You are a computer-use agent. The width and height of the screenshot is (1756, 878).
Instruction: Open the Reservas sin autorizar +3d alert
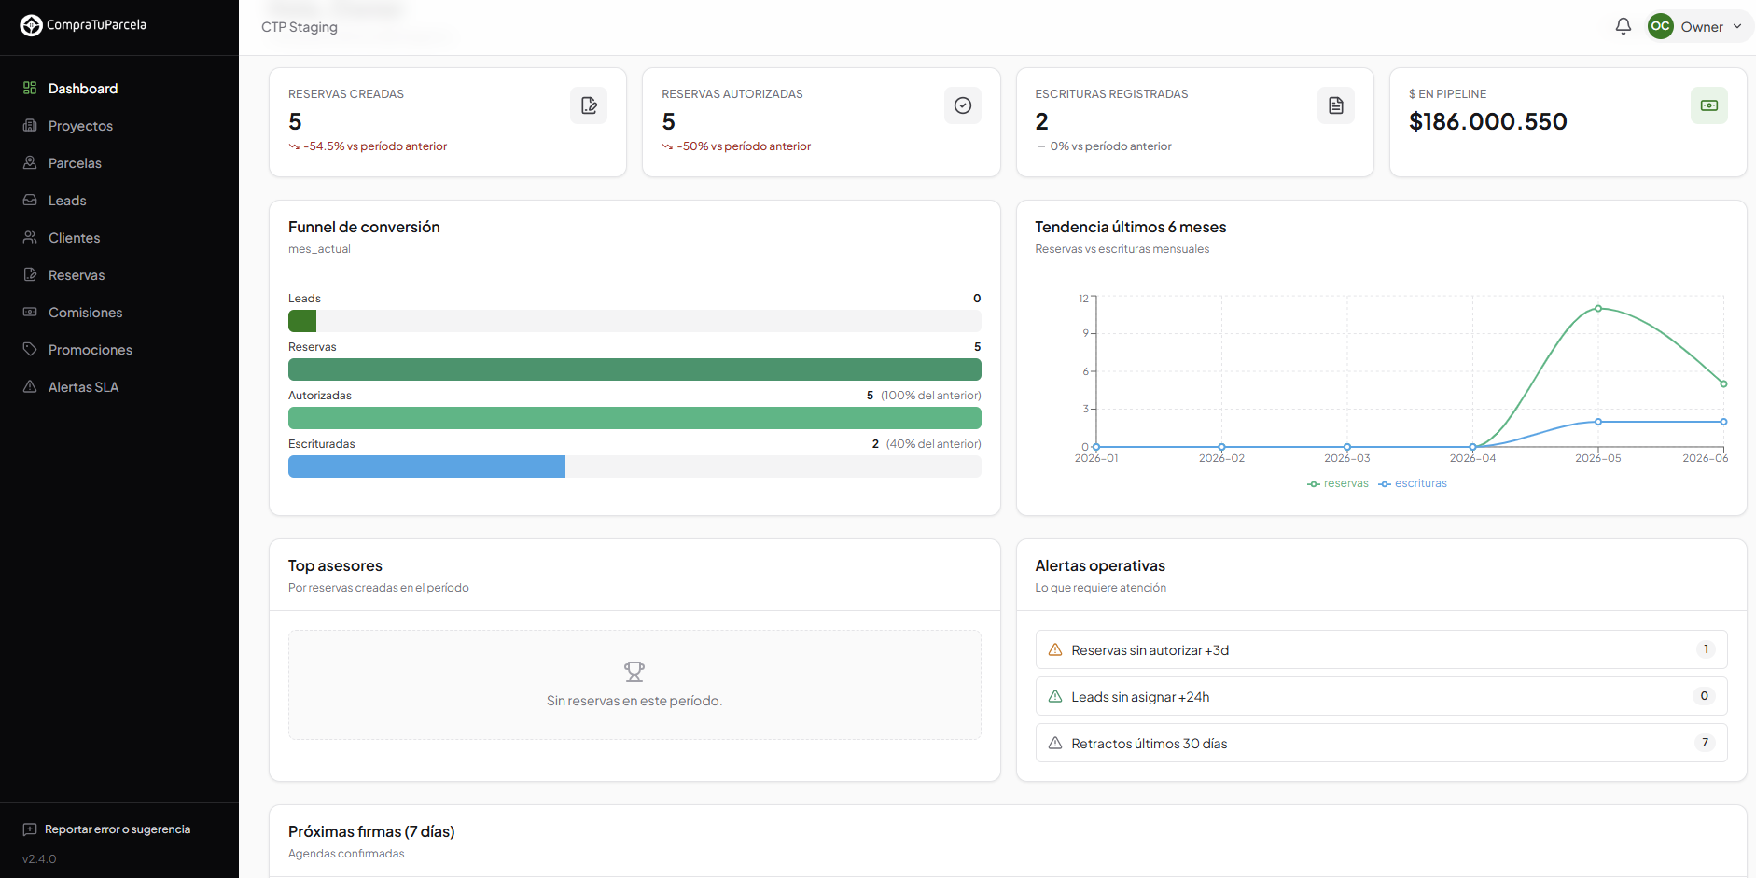pos(1381,649)
